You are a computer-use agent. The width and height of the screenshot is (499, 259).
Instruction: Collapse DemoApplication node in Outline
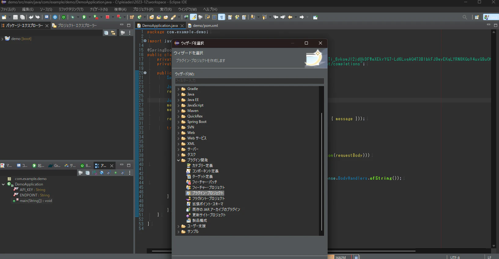(3, 184)
